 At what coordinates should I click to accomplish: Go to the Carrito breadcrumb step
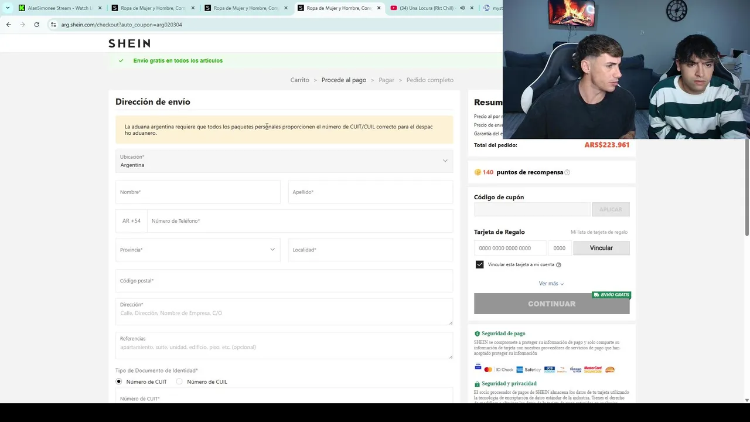299,80
